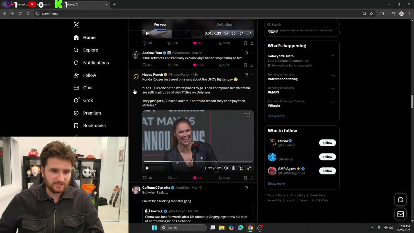Screen dimensions: 414x233
Task: Open more options on Happy Punch post
Action: tap(252, 75)
